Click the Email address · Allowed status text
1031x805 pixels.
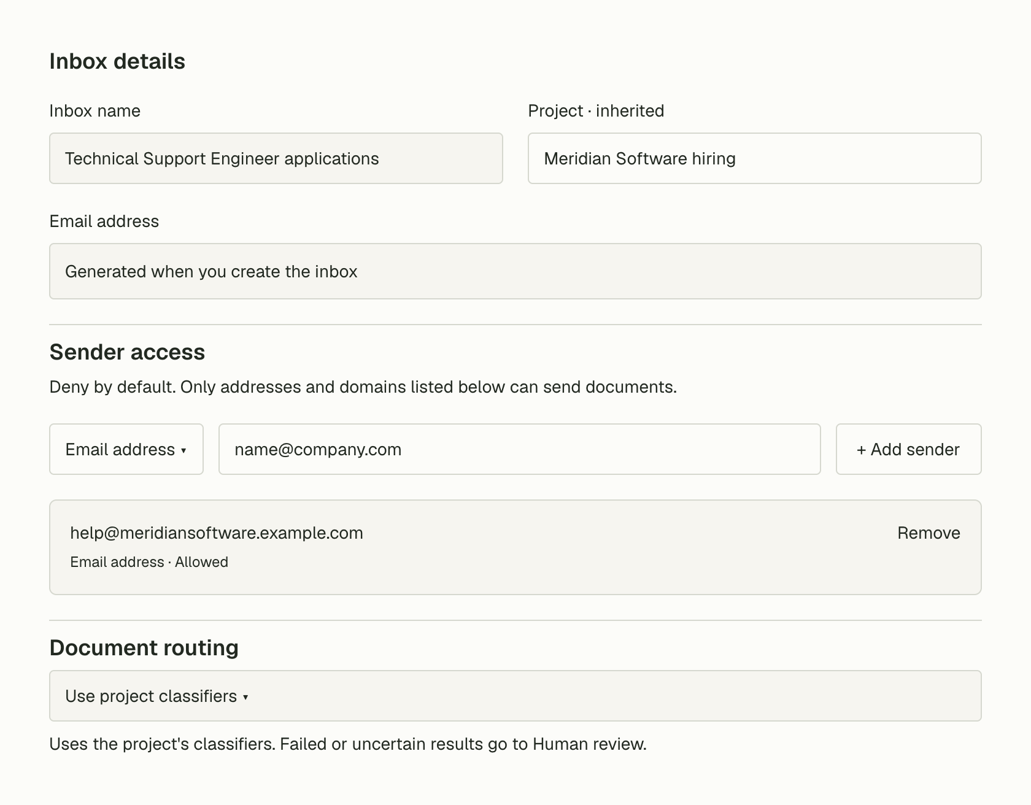149,562
